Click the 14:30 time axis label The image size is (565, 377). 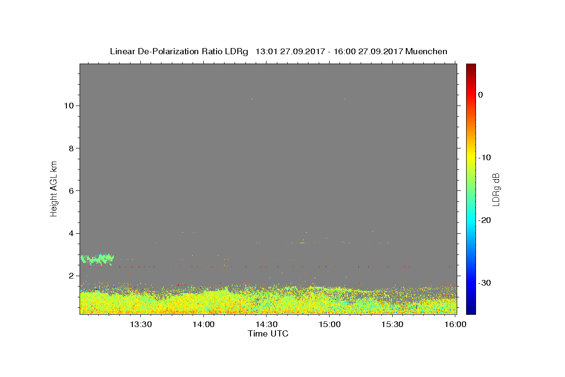[266, 324]
